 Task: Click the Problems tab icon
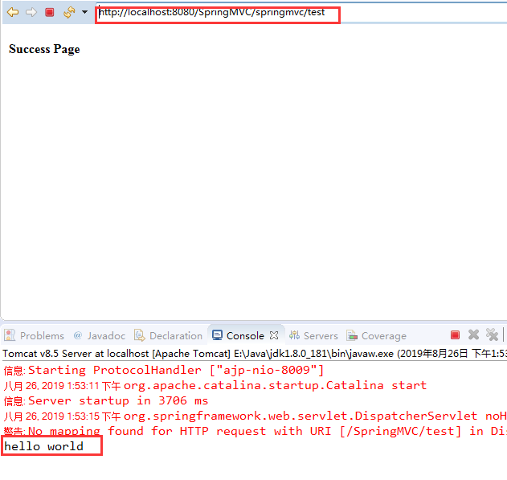tap(10, 335)
